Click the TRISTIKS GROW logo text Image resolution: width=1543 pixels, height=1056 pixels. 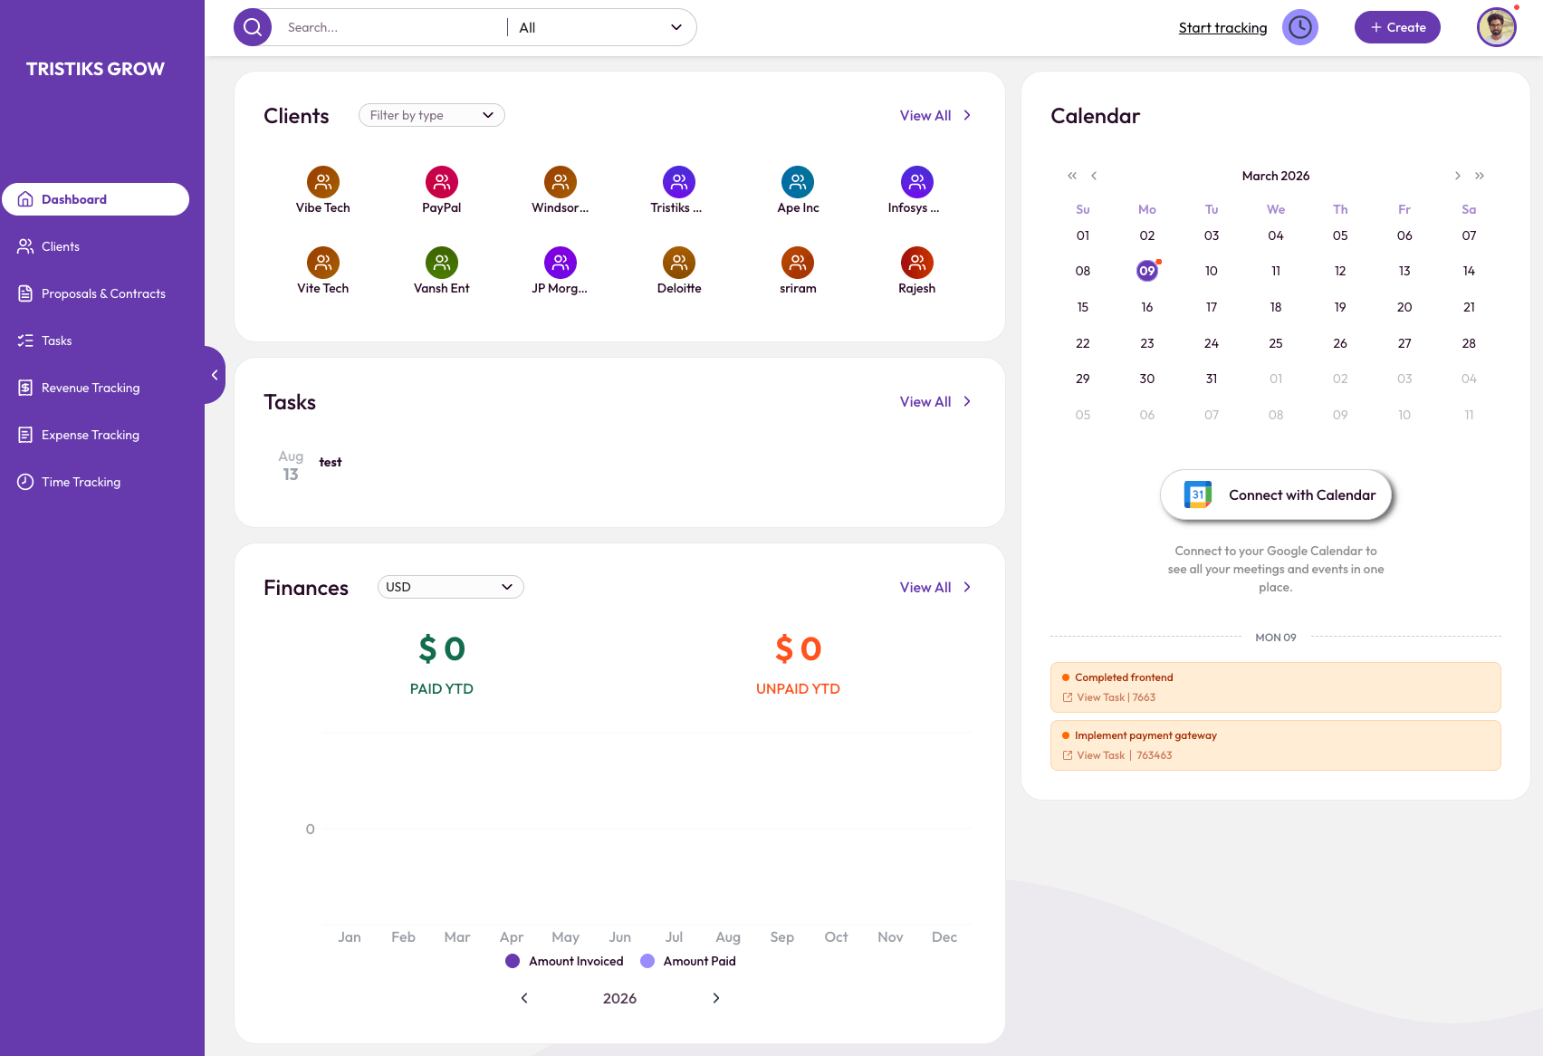click(95, 69)
